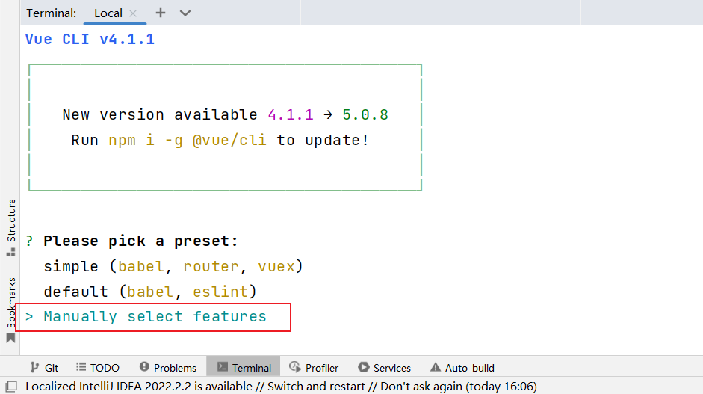Add a new terminal session with plus icon

(x=161, y=13)
